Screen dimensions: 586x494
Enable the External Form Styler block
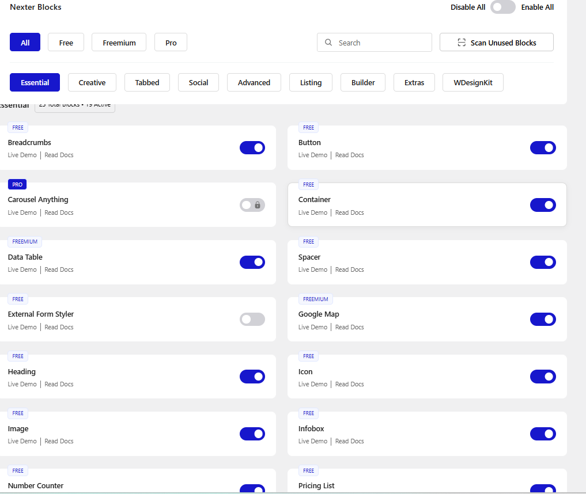[x=252, y=319]
